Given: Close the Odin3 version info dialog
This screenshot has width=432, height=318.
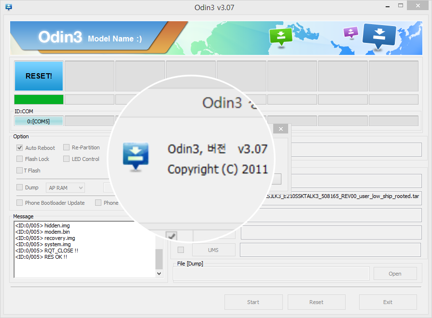Looking at the screenshot, I should point(281,129).
